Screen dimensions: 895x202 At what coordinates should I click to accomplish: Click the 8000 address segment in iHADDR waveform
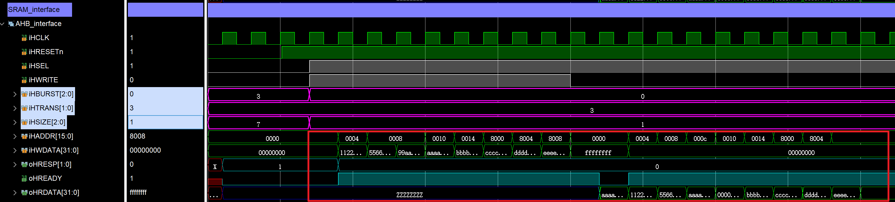click(x=497, y=139)
